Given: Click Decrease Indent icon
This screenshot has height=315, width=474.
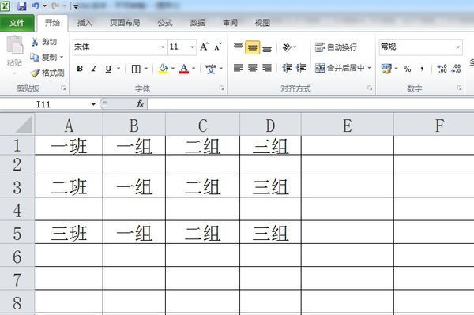Looking at the screenshot, I should click(287, 68).
